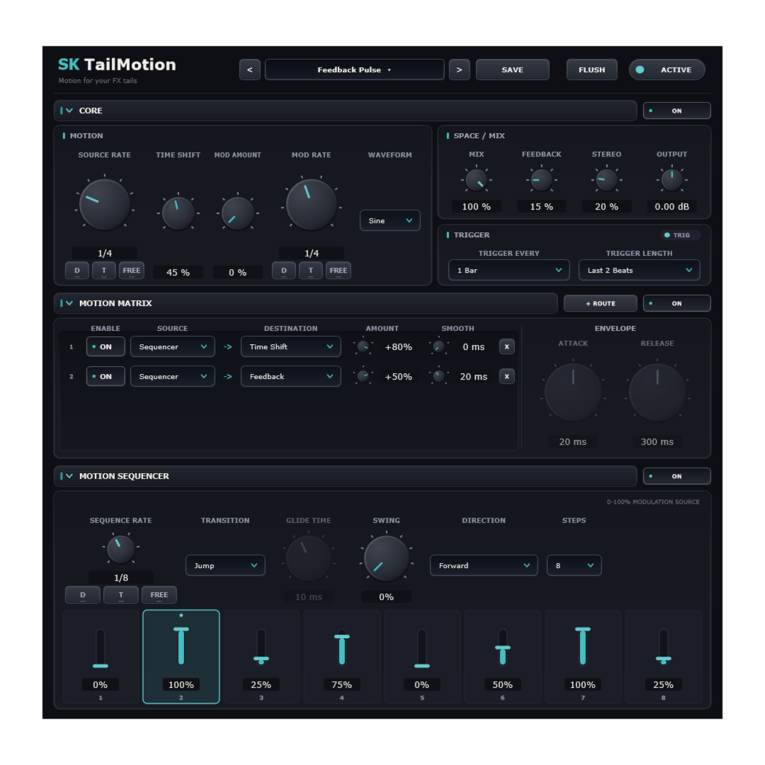The height and width of the screenshot is (765, 765).
Task: Toggle the TRIG indicator in Trigger panel
Action: pos(679,235)
